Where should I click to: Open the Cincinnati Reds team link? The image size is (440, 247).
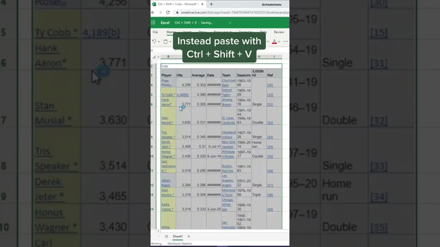(229, 83)
